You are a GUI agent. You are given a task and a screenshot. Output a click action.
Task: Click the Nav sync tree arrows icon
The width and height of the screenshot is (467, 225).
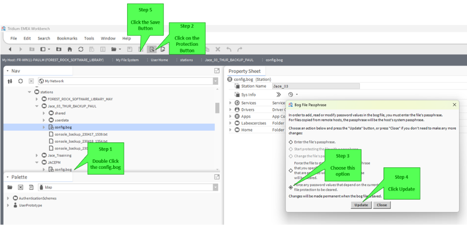10,81
